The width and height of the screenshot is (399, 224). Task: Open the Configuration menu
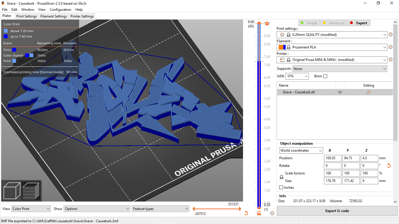61,10
